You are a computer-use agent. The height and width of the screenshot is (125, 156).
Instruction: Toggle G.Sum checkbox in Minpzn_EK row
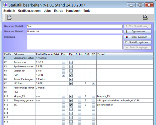(x=79, y=96)
